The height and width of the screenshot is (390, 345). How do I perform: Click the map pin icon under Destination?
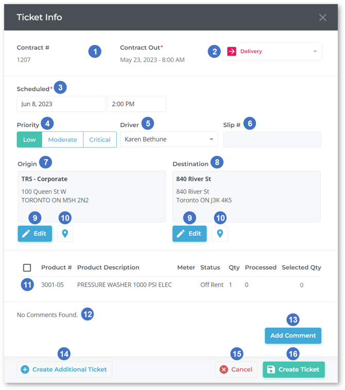click(220, 233)
